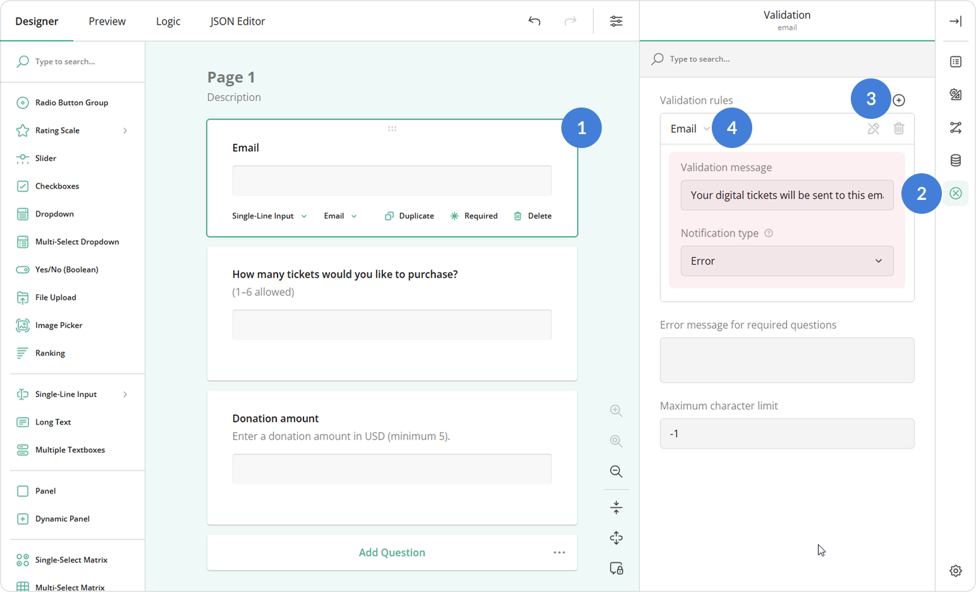The width and height of the screenshot is (976, 592).
Task: Undo the last change
Action: pos(534,21)
